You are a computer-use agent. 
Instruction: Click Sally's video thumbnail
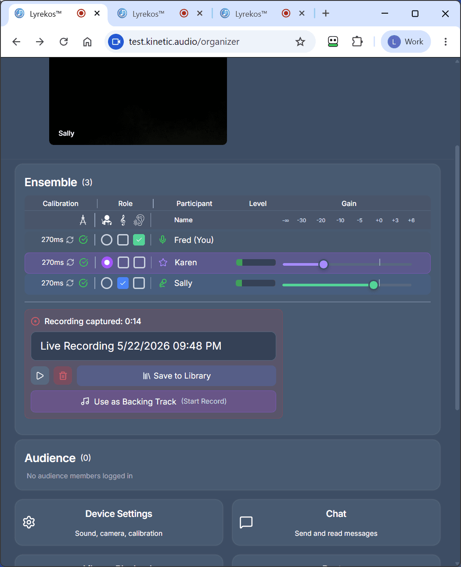(x=138, y=101)
